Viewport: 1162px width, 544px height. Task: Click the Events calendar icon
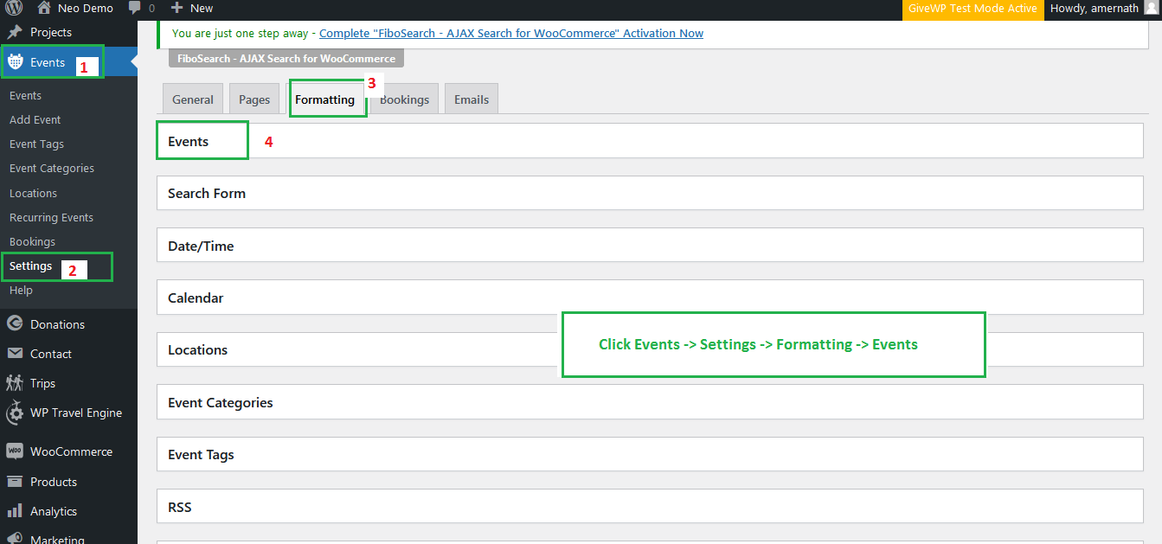pos(15,62)
